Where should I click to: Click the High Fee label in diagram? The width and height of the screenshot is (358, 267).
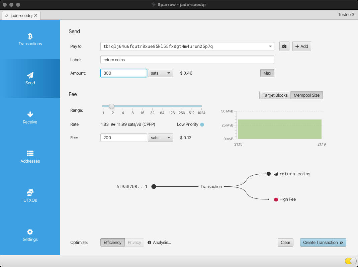click(x=287, y=199)
